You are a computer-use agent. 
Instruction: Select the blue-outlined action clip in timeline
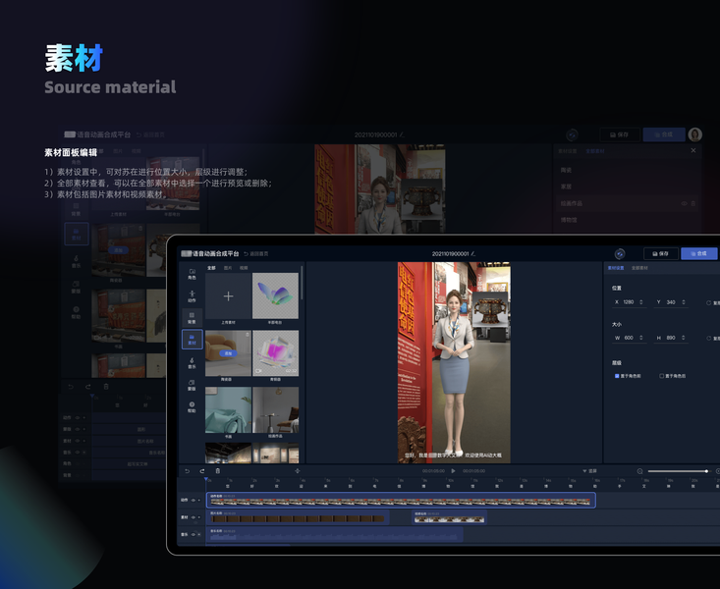tap(401, 500)
